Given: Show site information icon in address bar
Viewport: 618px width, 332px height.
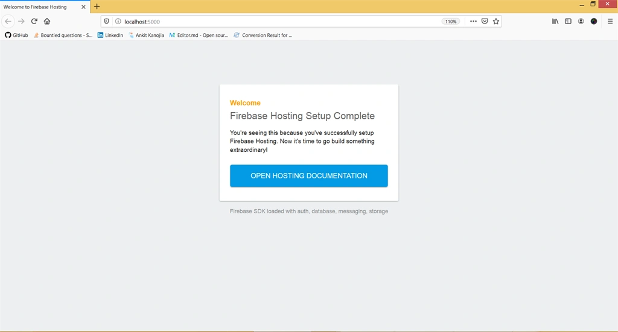Looking at the screenshot, I should 118,21.
